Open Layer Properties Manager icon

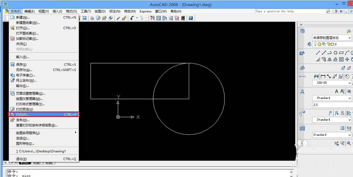click(303, 31)
